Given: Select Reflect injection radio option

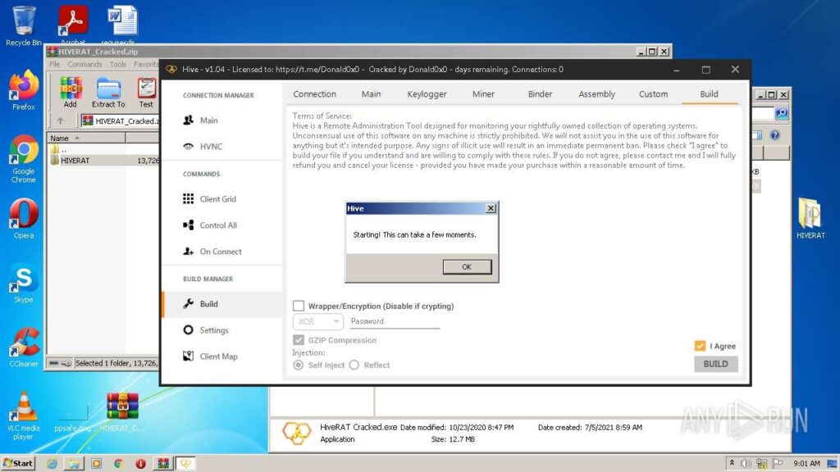Looking at the screenshot, I should tap(354, 365).
